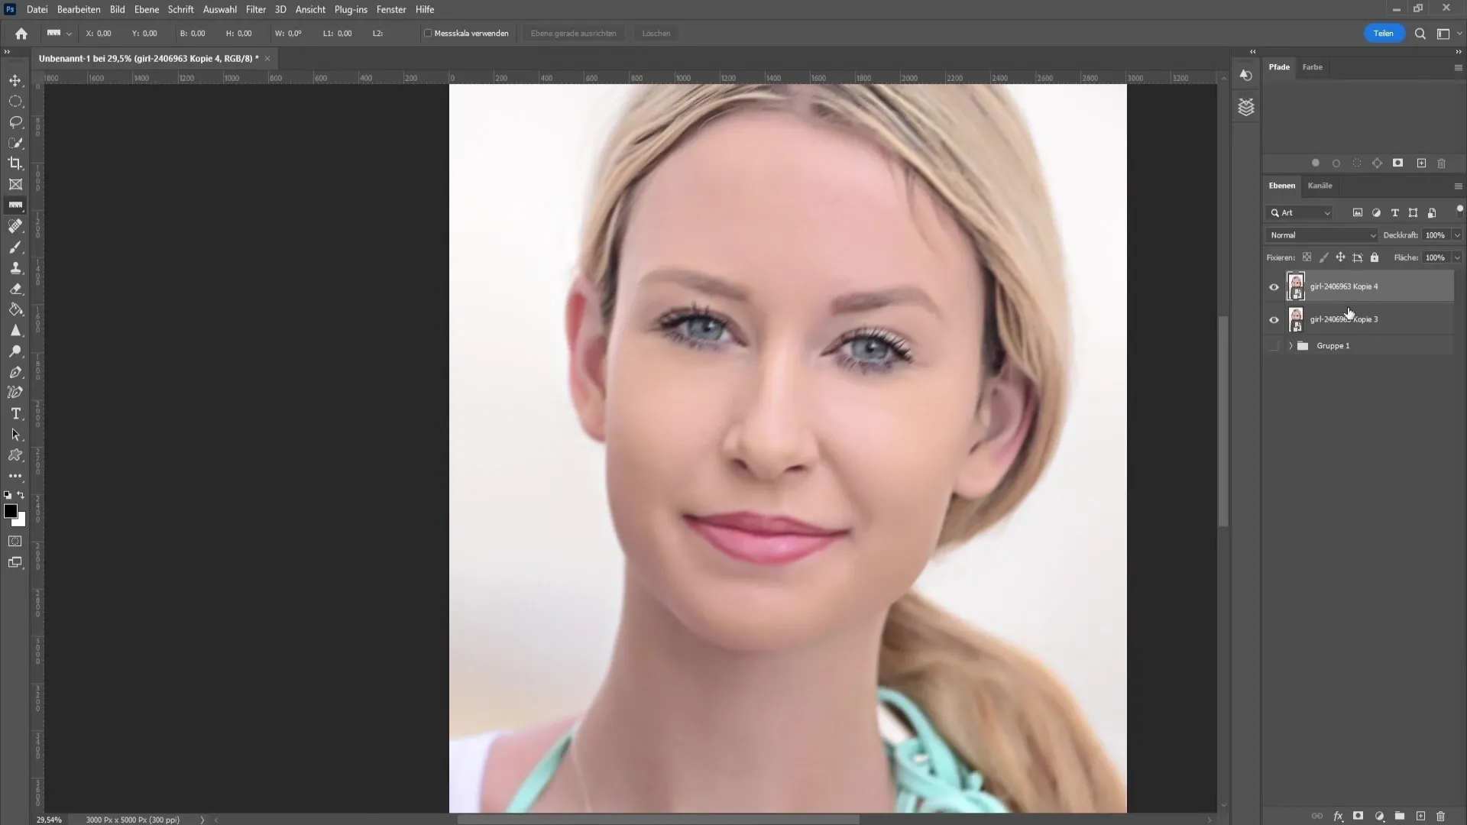1467x825 pixels.
Task: Select the Crop tool
Action: click(x=15, y=163)
